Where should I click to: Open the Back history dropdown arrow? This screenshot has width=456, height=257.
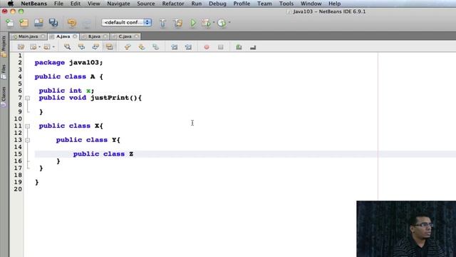39,47
